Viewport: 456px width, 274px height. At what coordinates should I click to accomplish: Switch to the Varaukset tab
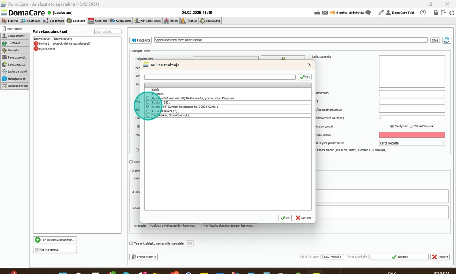coord(53,21)
